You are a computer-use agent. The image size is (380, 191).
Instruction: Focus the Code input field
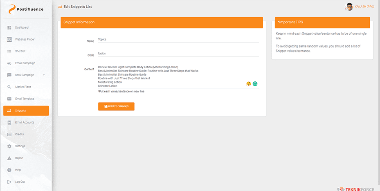click(178, 54)
